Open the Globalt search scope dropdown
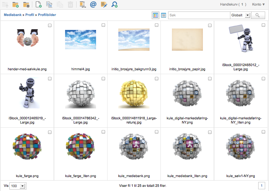This screenshot has width=269, height=191. click(240, 15)
